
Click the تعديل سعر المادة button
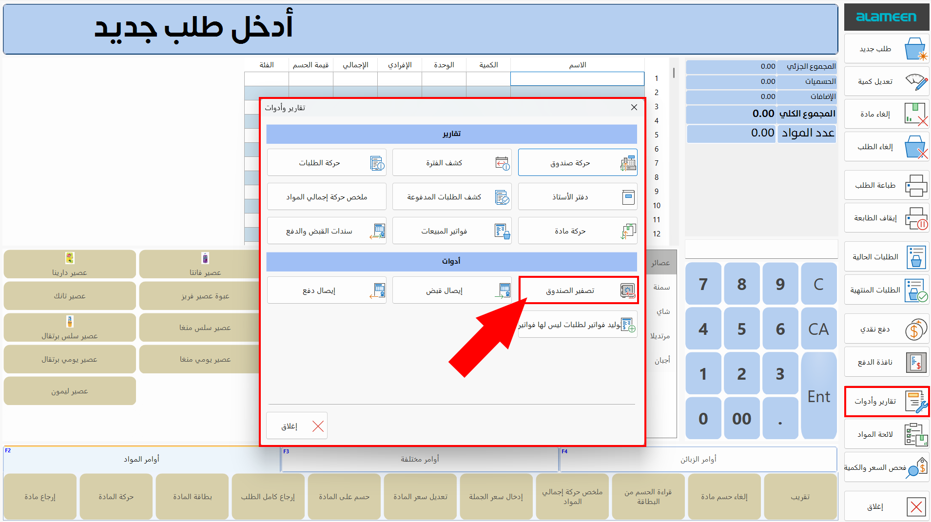[x=420, y=497]
